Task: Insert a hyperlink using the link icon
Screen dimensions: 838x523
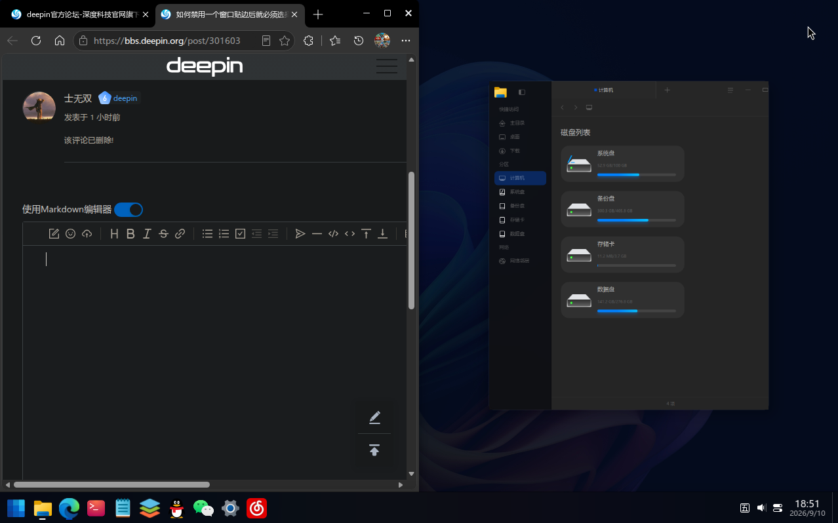Action: tap(180, 234)
